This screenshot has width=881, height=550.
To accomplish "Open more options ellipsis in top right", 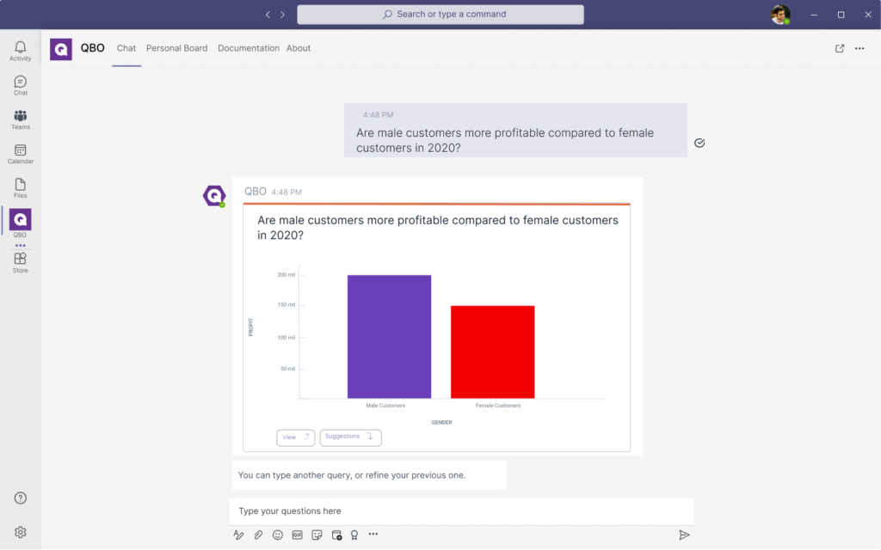I will point(859,48).
